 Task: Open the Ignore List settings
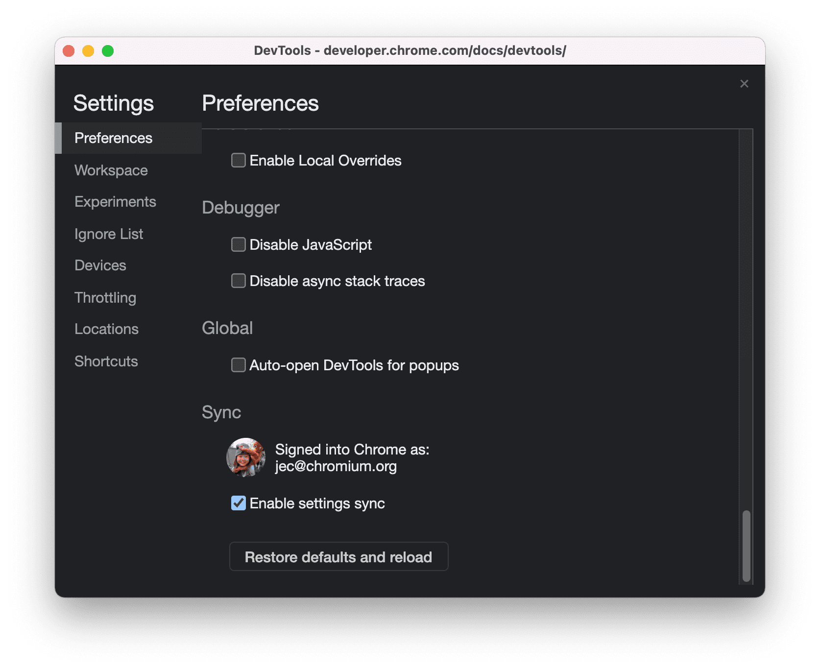coord(108,234)
